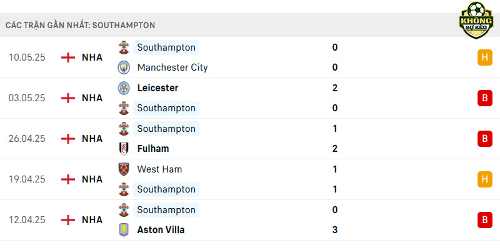Screen dimensions: 500x250
Task: Click the West Ham club crest
Action: (124, 169)
